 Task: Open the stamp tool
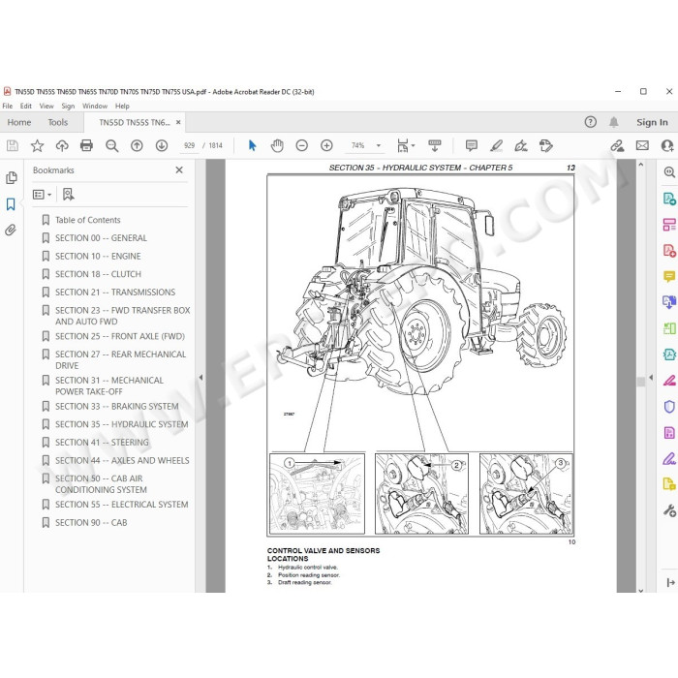coord(546,145)
